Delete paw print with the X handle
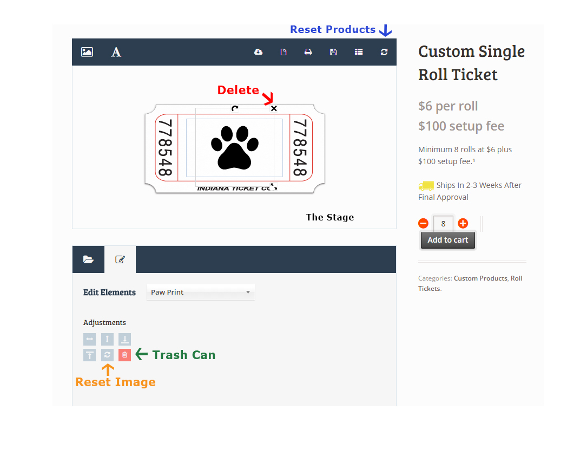The width and height of the screenshot is (567, 468). coord(274,108)
